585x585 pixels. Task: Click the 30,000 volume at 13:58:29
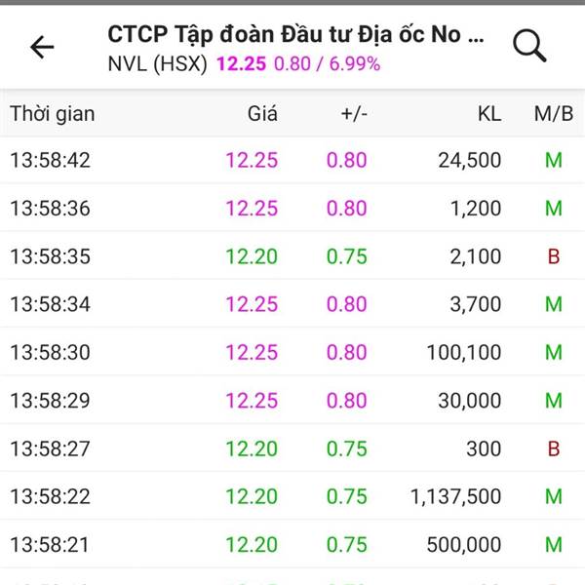470,401
